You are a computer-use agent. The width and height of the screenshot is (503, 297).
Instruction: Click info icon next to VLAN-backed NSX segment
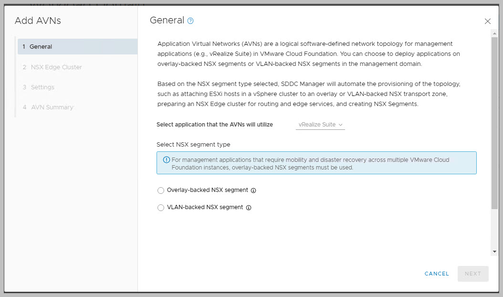tap(249, 208)
